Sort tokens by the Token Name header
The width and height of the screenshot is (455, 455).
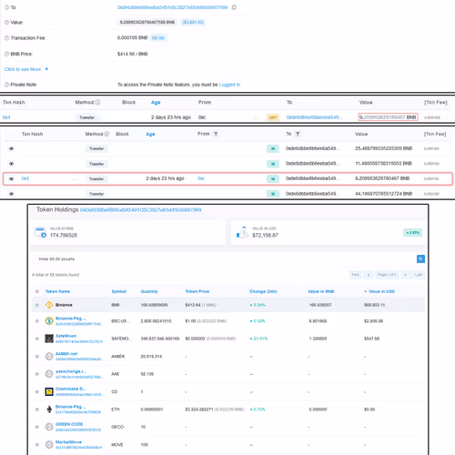pos(57,291)
